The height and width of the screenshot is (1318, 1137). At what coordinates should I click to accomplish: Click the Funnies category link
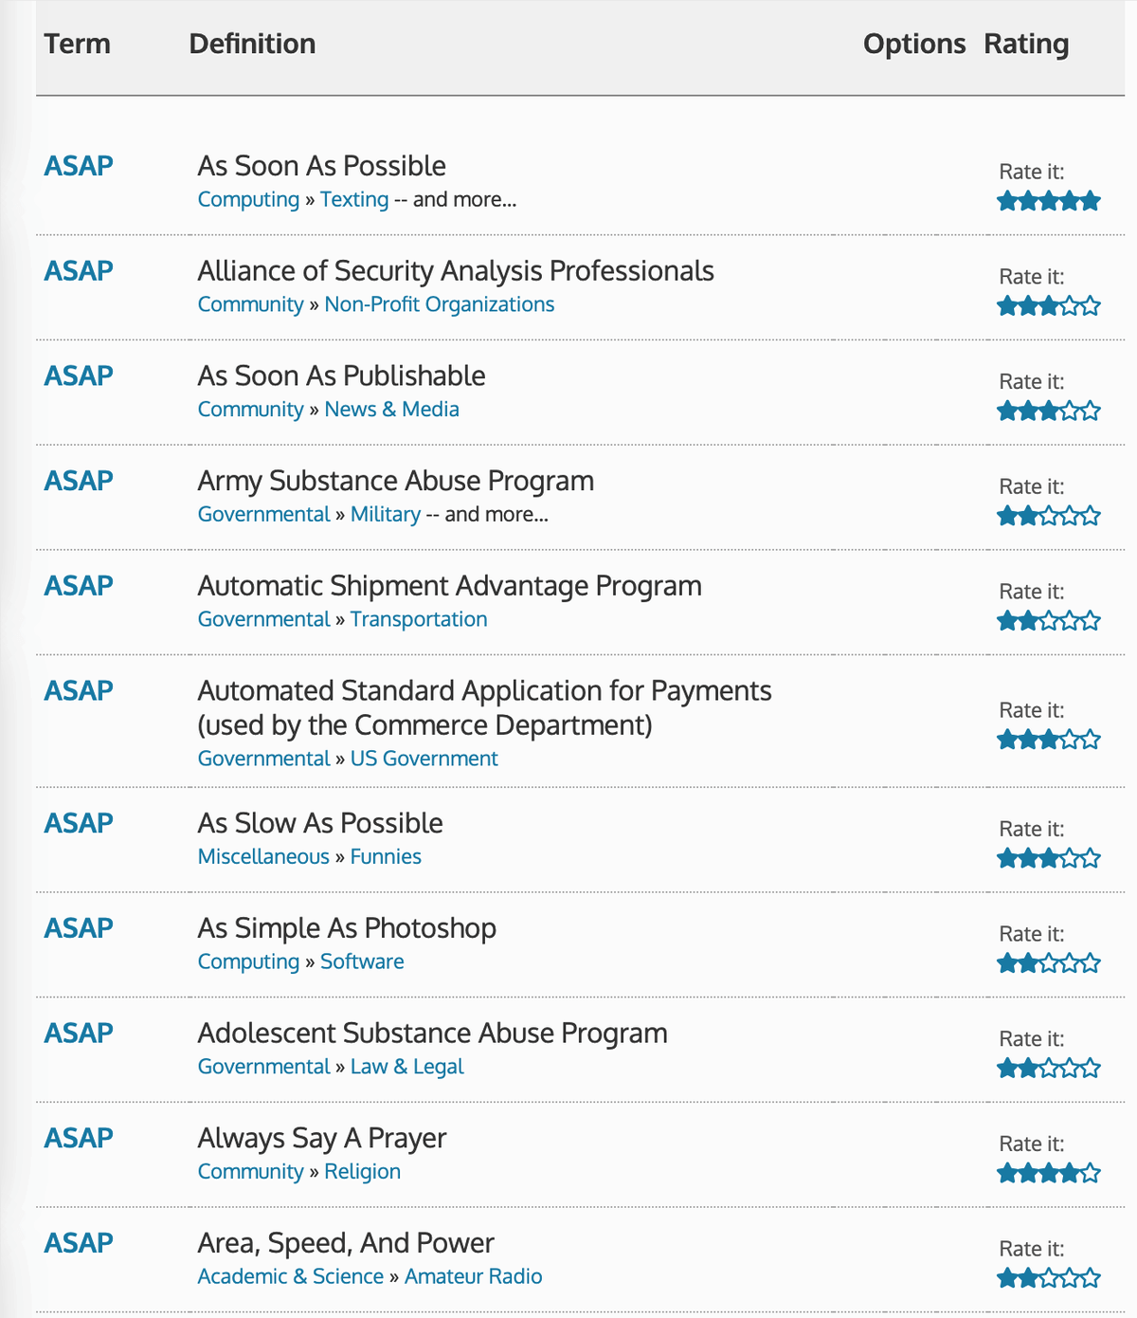pos(386,856)
